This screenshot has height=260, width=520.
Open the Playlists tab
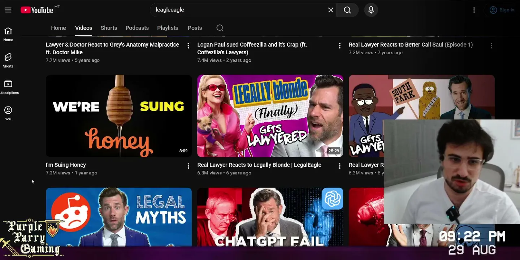pyautogui.click(x=168, y=28)
